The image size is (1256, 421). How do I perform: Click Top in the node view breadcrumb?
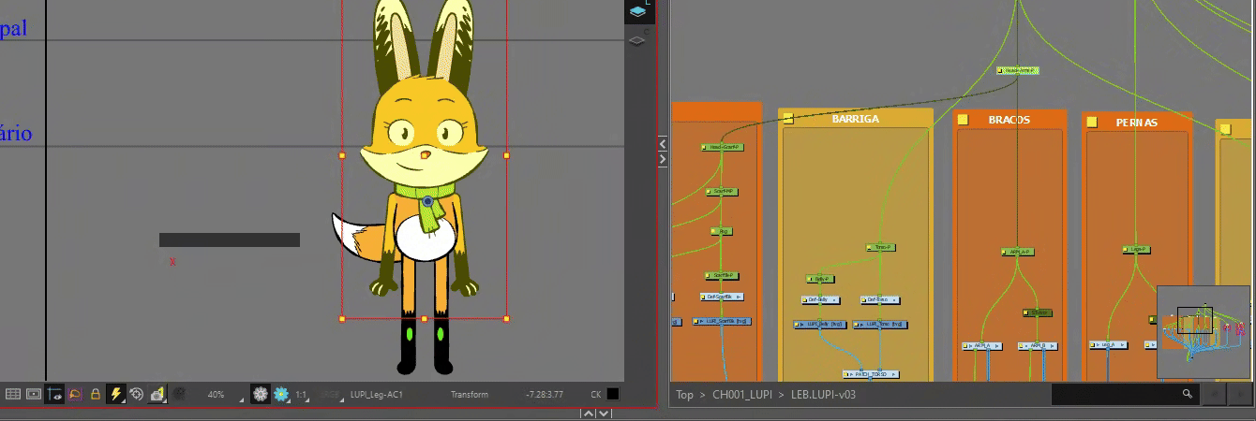pos(686,395)
